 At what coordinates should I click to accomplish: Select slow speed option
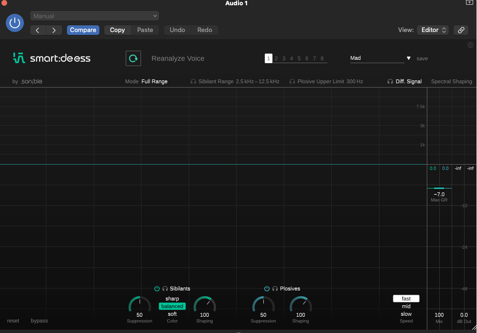tap(406, 314)
